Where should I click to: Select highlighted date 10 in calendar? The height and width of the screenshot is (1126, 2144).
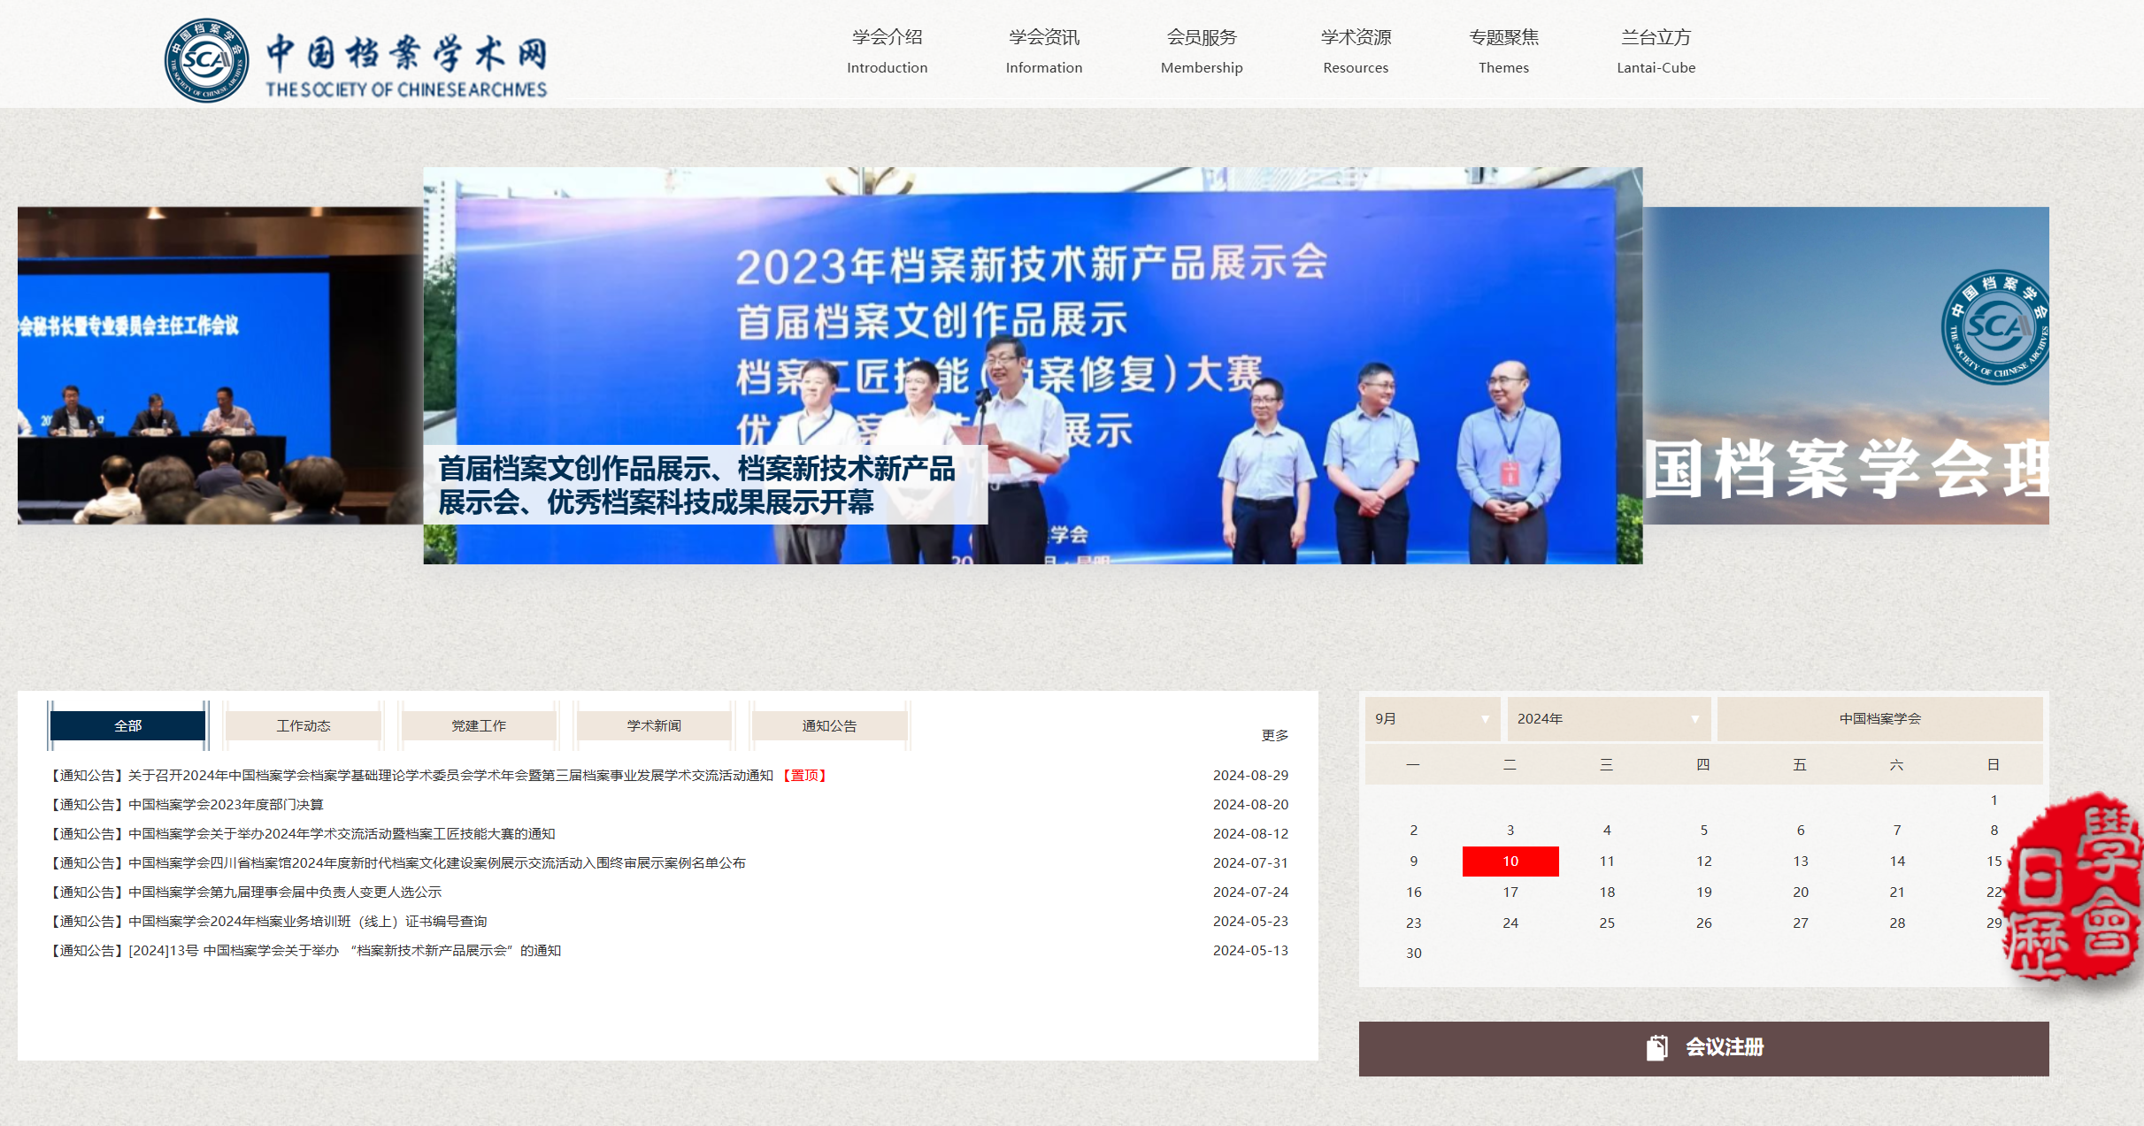click(x=1510, y=861)
